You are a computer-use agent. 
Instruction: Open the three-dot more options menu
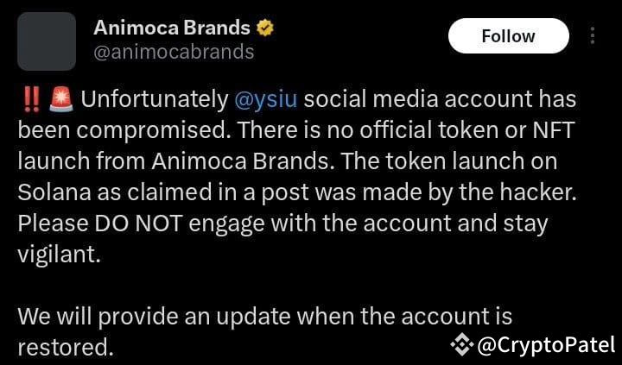[593, 36]
